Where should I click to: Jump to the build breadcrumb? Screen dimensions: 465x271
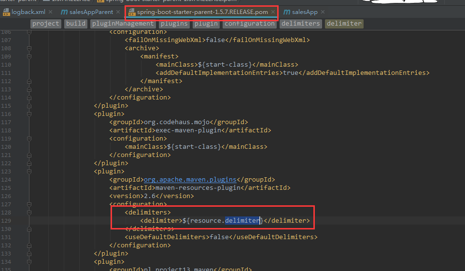click(76, 24)
